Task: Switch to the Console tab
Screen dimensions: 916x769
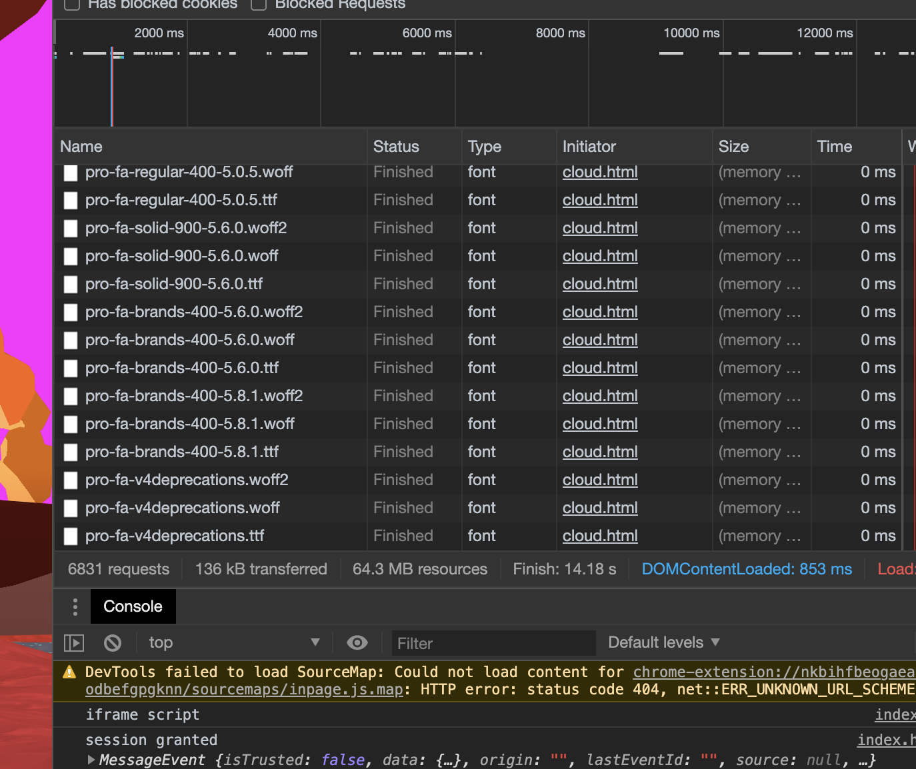Action: click(x=133, y=606)
